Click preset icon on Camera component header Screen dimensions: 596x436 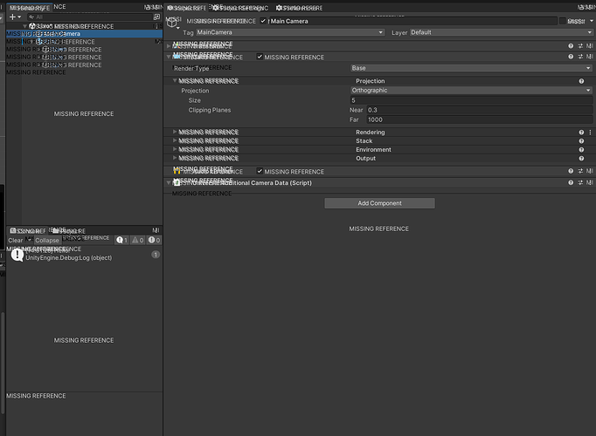click(580, 57)
